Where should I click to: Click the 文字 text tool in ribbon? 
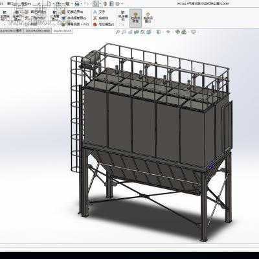click(x=100, y=12)
